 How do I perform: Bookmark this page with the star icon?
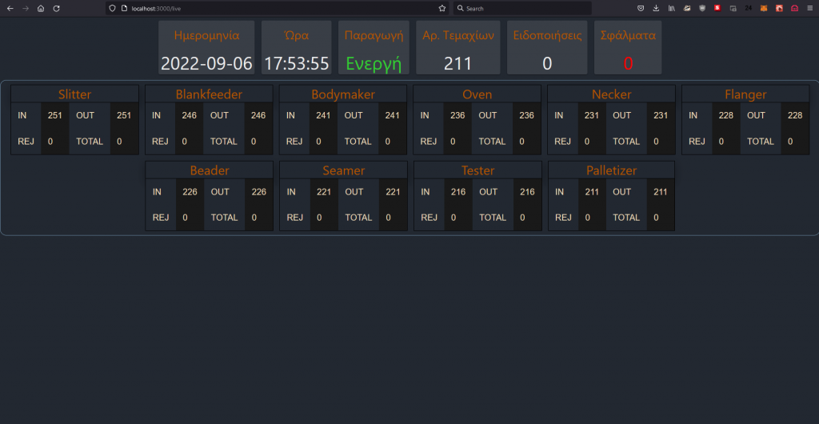click(442, 8)
